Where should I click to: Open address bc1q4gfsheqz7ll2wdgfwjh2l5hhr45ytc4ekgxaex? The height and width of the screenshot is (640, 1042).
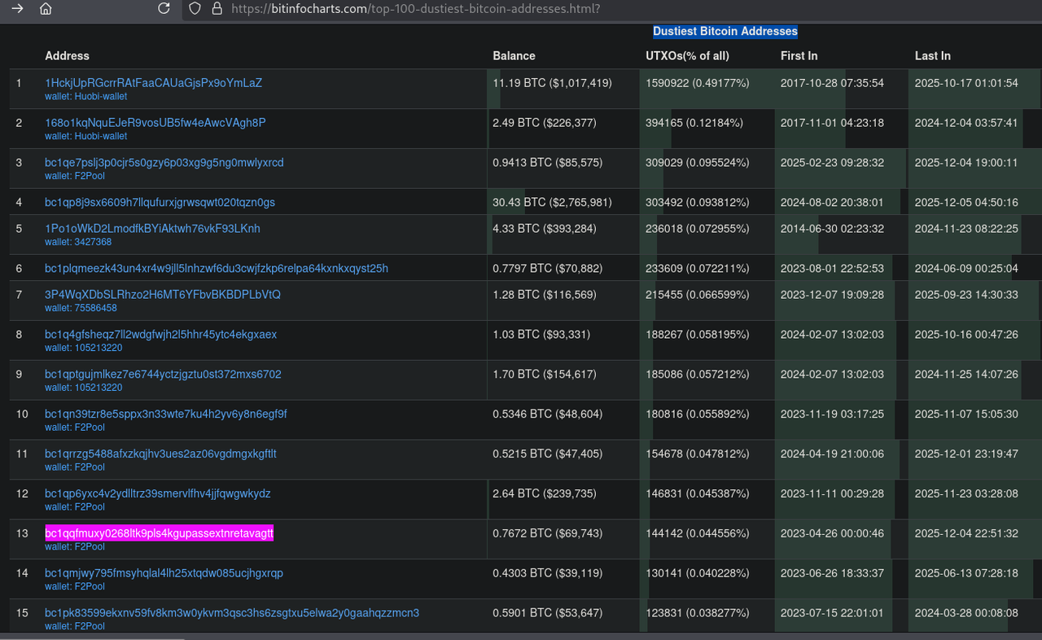click(161, 335)
